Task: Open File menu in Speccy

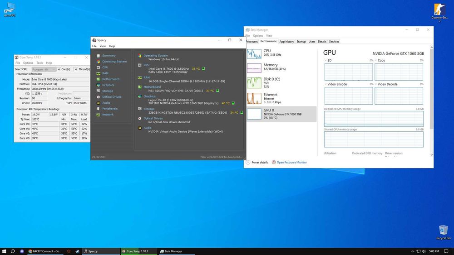Action: (x=94, y=46)
